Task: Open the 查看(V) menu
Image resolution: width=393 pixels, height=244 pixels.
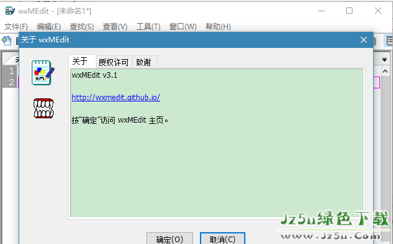Action: (115, 27)
